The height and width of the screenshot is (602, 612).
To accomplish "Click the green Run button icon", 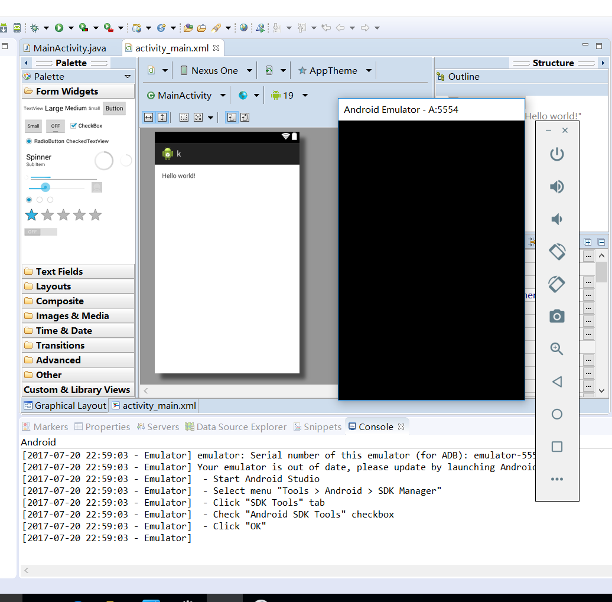I will tap(59, 28).
